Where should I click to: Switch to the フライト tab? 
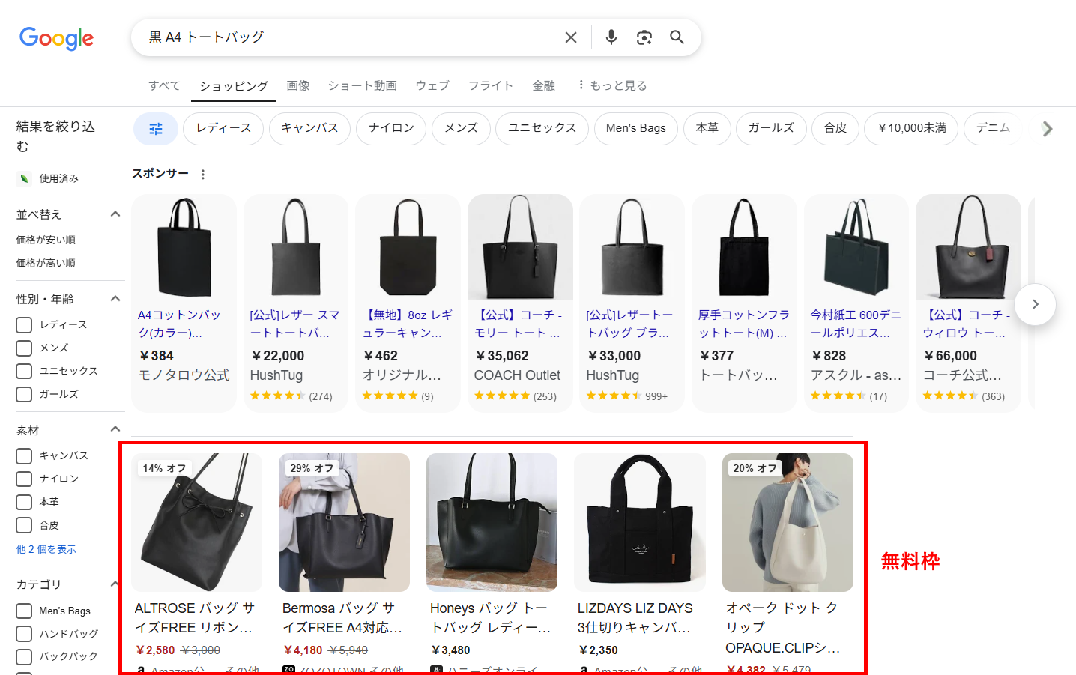(491, 85)
